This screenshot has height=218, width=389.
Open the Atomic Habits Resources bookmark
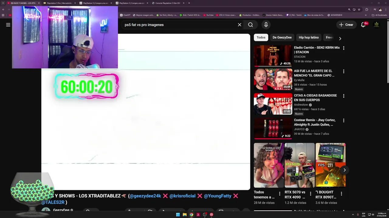(x=273, y=15)
